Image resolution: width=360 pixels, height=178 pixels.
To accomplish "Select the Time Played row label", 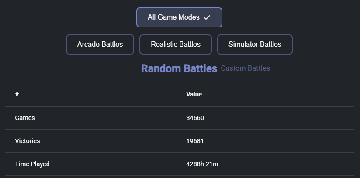I will click(x=32, y=164).
